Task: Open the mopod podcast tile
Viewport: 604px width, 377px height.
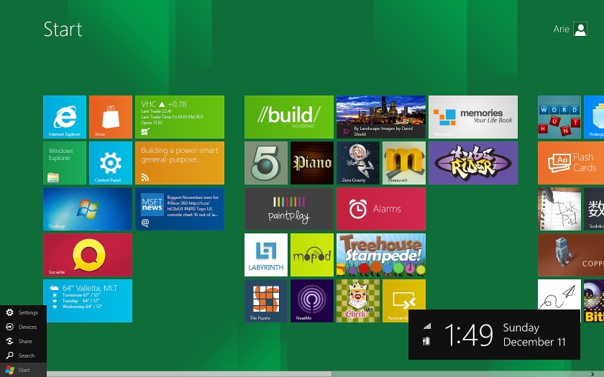Action: click(x=312, y=255)
